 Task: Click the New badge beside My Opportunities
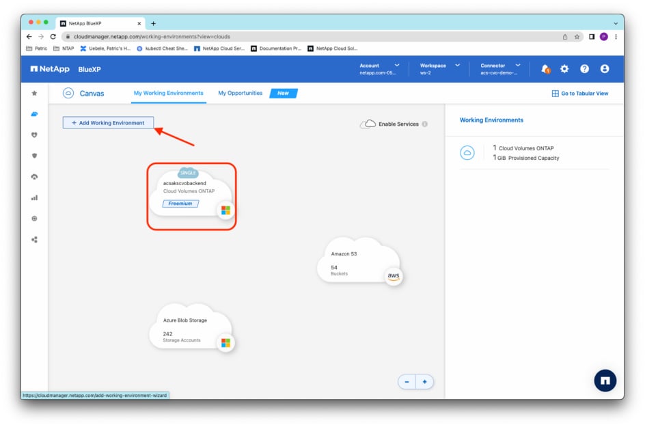click(x=284, y=93)
